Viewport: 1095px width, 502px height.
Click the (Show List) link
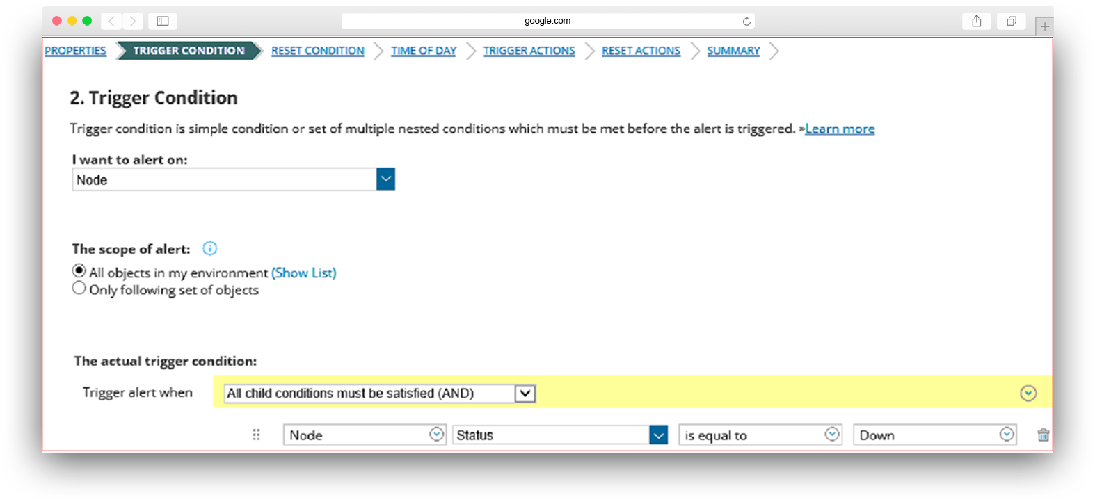(x=304, y=273)
